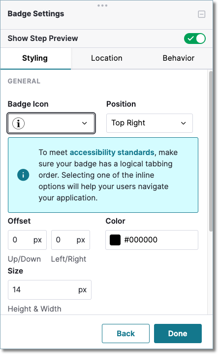Click the Badge Icon dropdown chevron
The image size is (218, 354).
(x=84, y=123)
